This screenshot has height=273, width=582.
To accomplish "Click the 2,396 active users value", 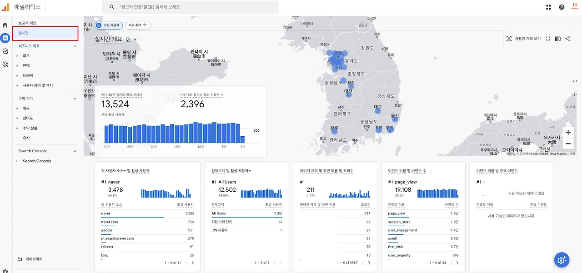I will pos(192,104).
